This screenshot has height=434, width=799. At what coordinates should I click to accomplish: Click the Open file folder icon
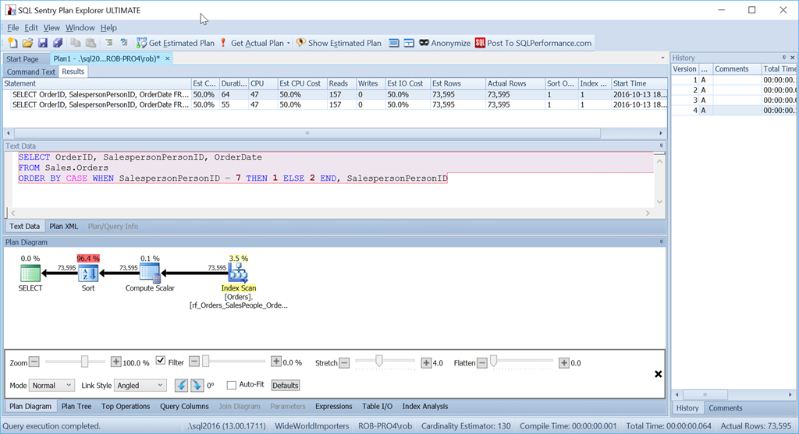[x=27, y=43]
